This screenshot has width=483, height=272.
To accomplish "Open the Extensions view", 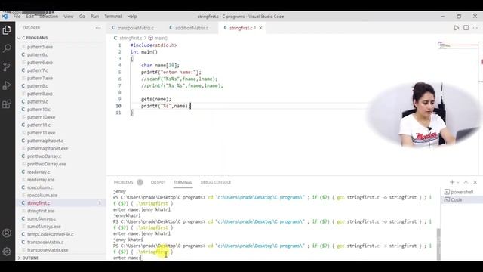I will coord(7,104).
